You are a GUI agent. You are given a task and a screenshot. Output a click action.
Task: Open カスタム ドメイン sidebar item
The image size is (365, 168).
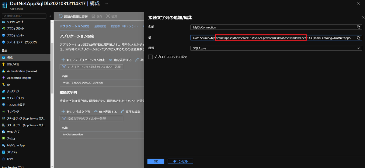point(16,98)
